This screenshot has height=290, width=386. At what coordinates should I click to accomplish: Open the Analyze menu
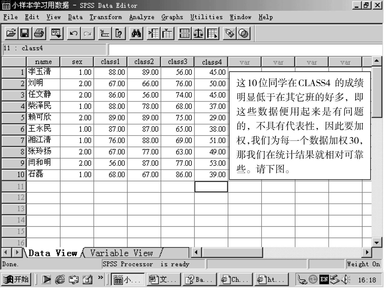click(x=142, y=17)
